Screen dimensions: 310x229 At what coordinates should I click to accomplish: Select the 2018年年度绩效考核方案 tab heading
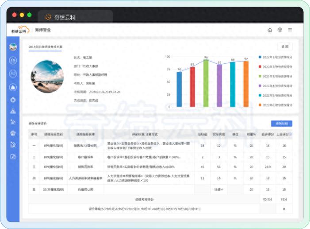pyautogui.click(x=45, y=47)
